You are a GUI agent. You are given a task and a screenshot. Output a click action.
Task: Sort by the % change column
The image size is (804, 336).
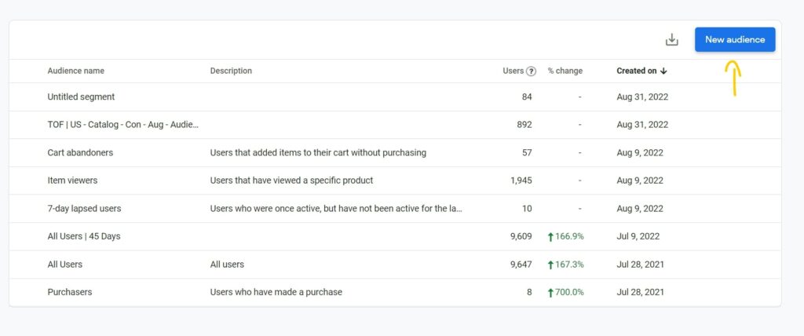565,71
